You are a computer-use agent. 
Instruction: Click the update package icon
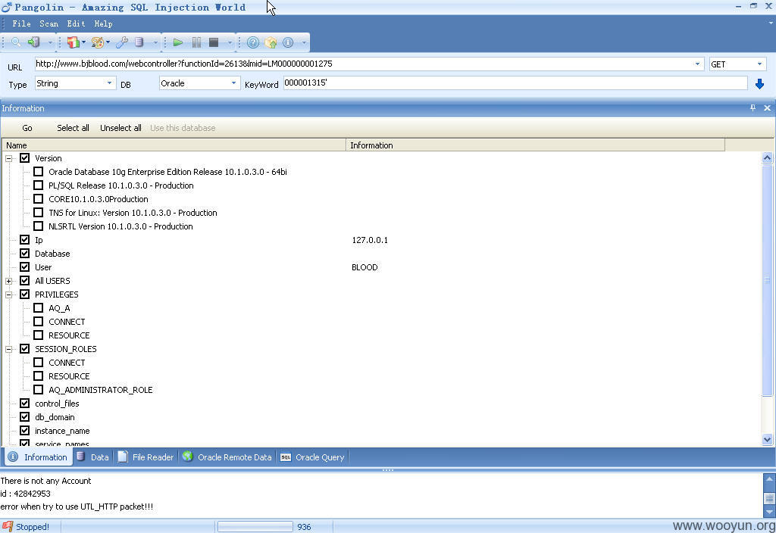(x=271, y=42)
